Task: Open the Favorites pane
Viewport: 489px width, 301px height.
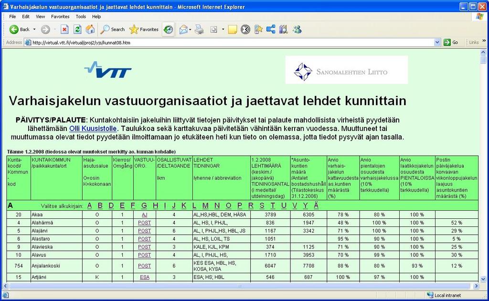Action: pos(144,29)
